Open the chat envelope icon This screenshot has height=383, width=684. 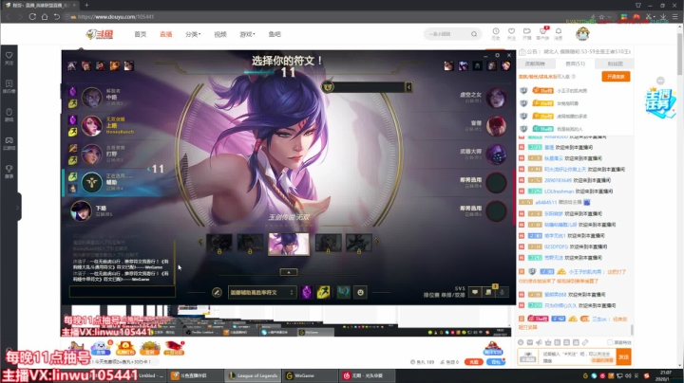[x=529, y=342]
